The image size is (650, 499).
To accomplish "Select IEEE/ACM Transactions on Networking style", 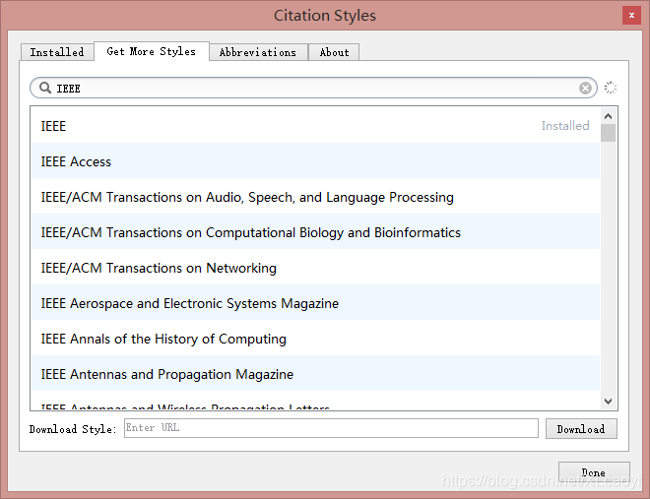I will (x=315, y=268).
